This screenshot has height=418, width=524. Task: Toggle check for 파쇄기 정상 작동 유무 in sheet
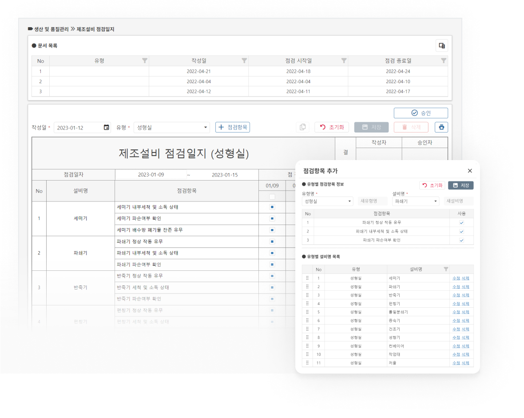coord(272,241)
